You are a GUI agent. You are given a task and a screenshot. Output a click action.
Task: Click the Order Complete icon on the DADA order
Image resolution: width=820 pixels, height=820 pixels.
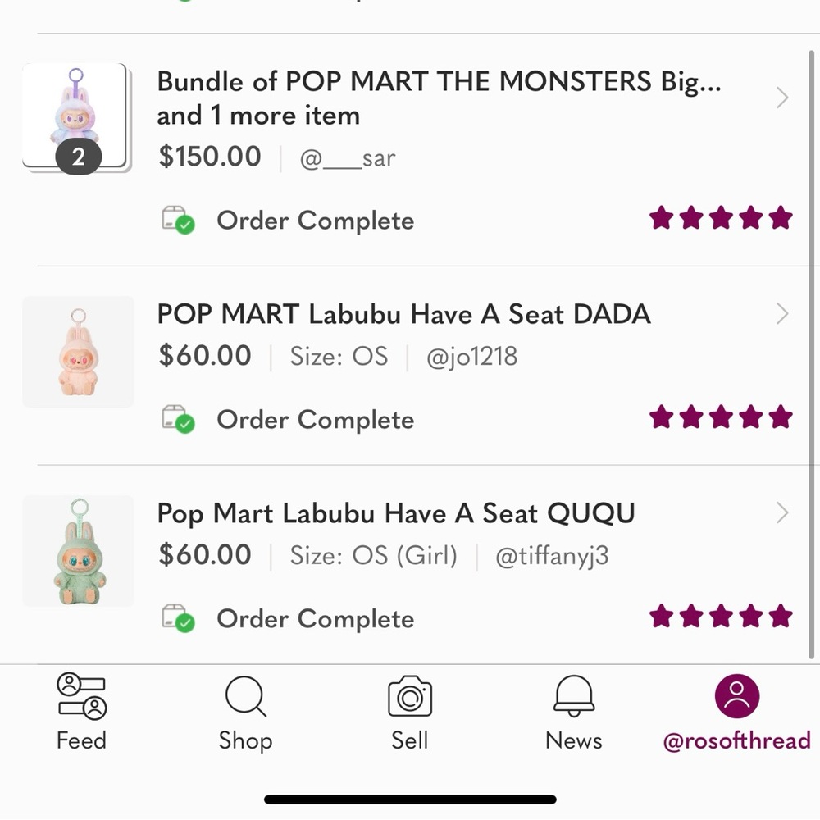click(x=178, y=419)
